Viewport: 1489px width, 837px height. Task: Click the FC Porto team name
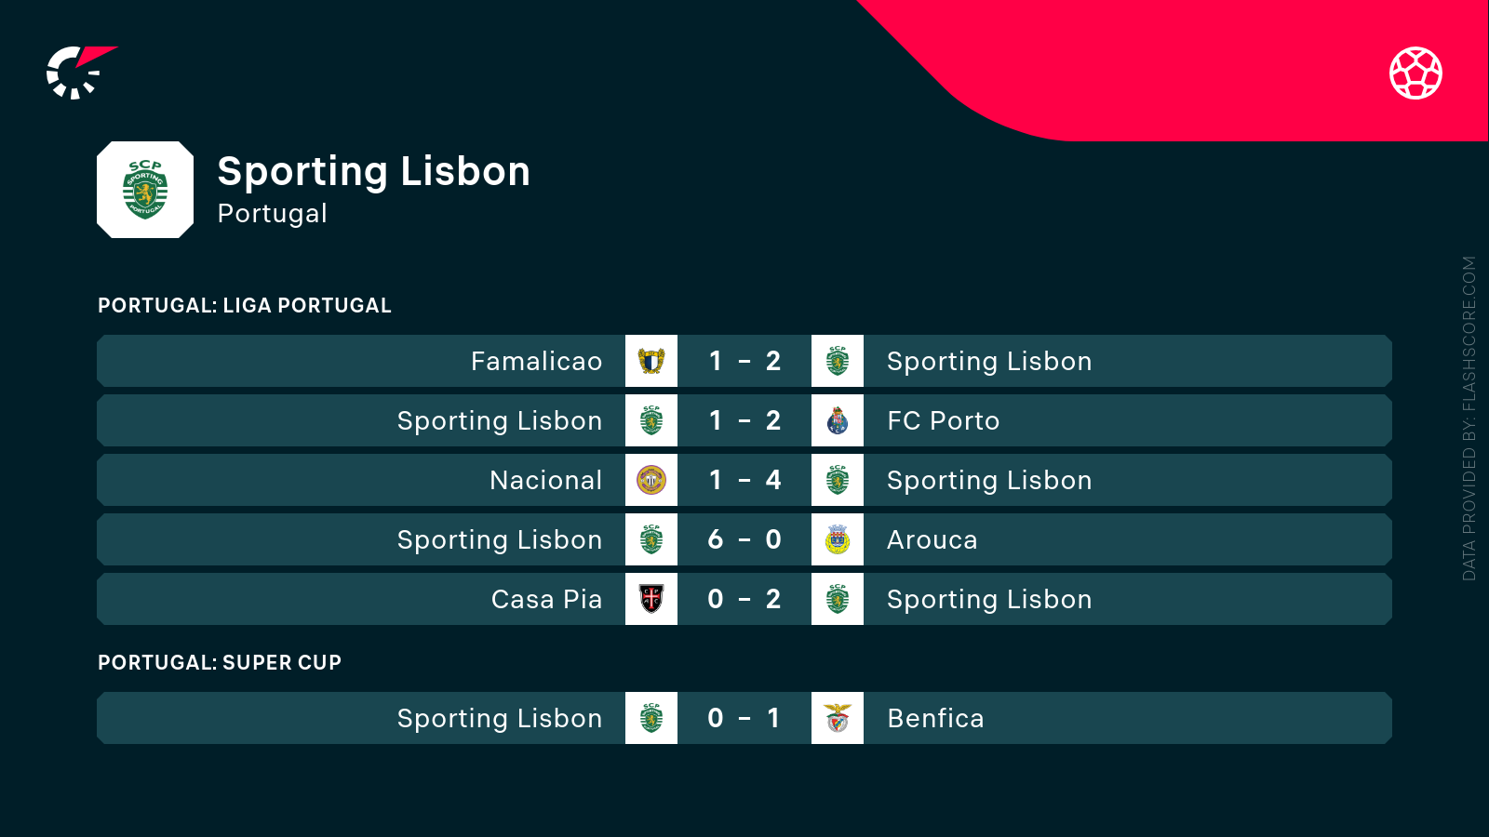(943, 420)
